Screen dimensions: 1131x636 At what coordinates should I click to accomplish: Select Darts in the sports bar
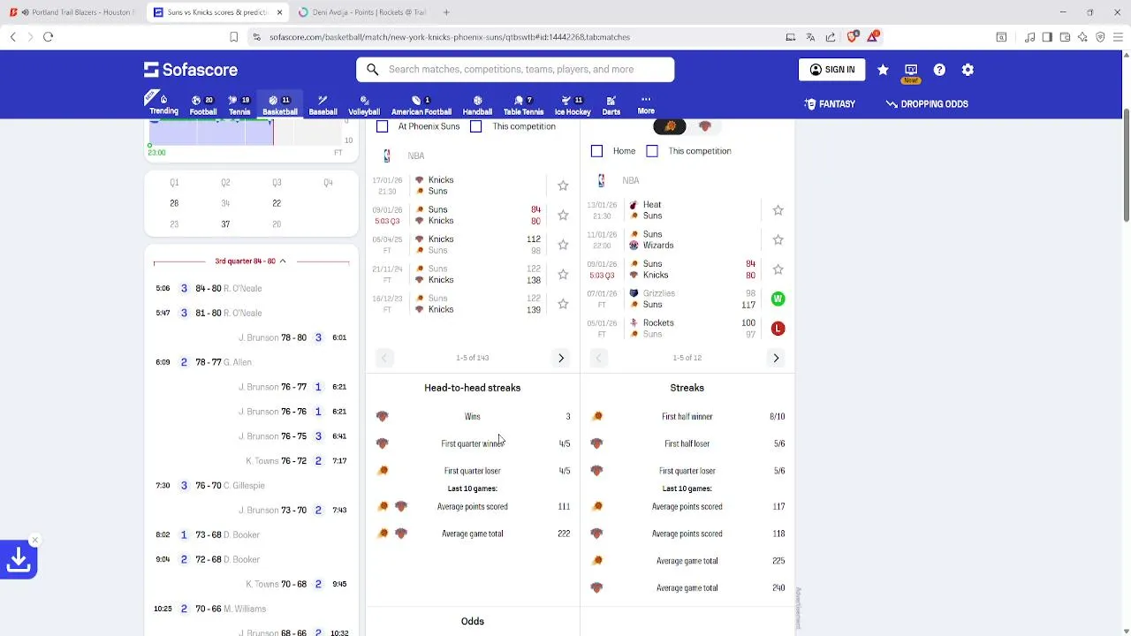click(611, 105)
